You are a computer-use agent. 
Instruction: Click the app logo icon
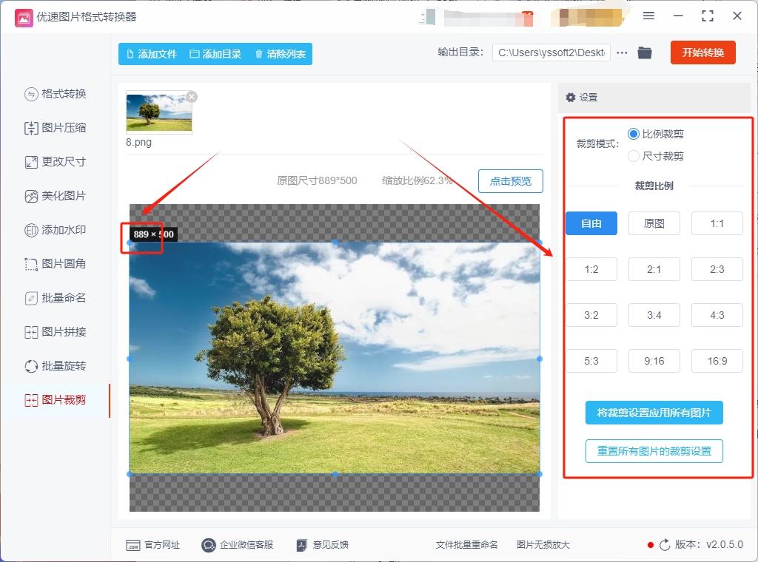[x=24, y=18]
